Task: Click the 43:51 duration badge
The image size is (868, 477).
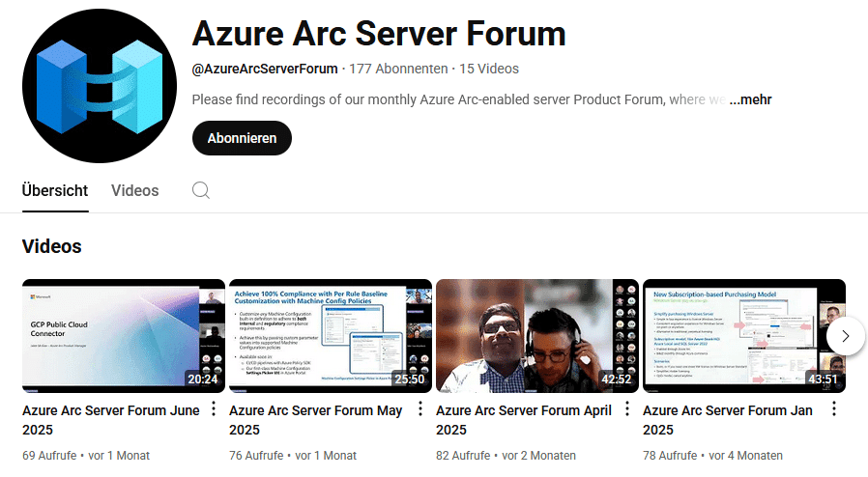Action: [824, 379]
